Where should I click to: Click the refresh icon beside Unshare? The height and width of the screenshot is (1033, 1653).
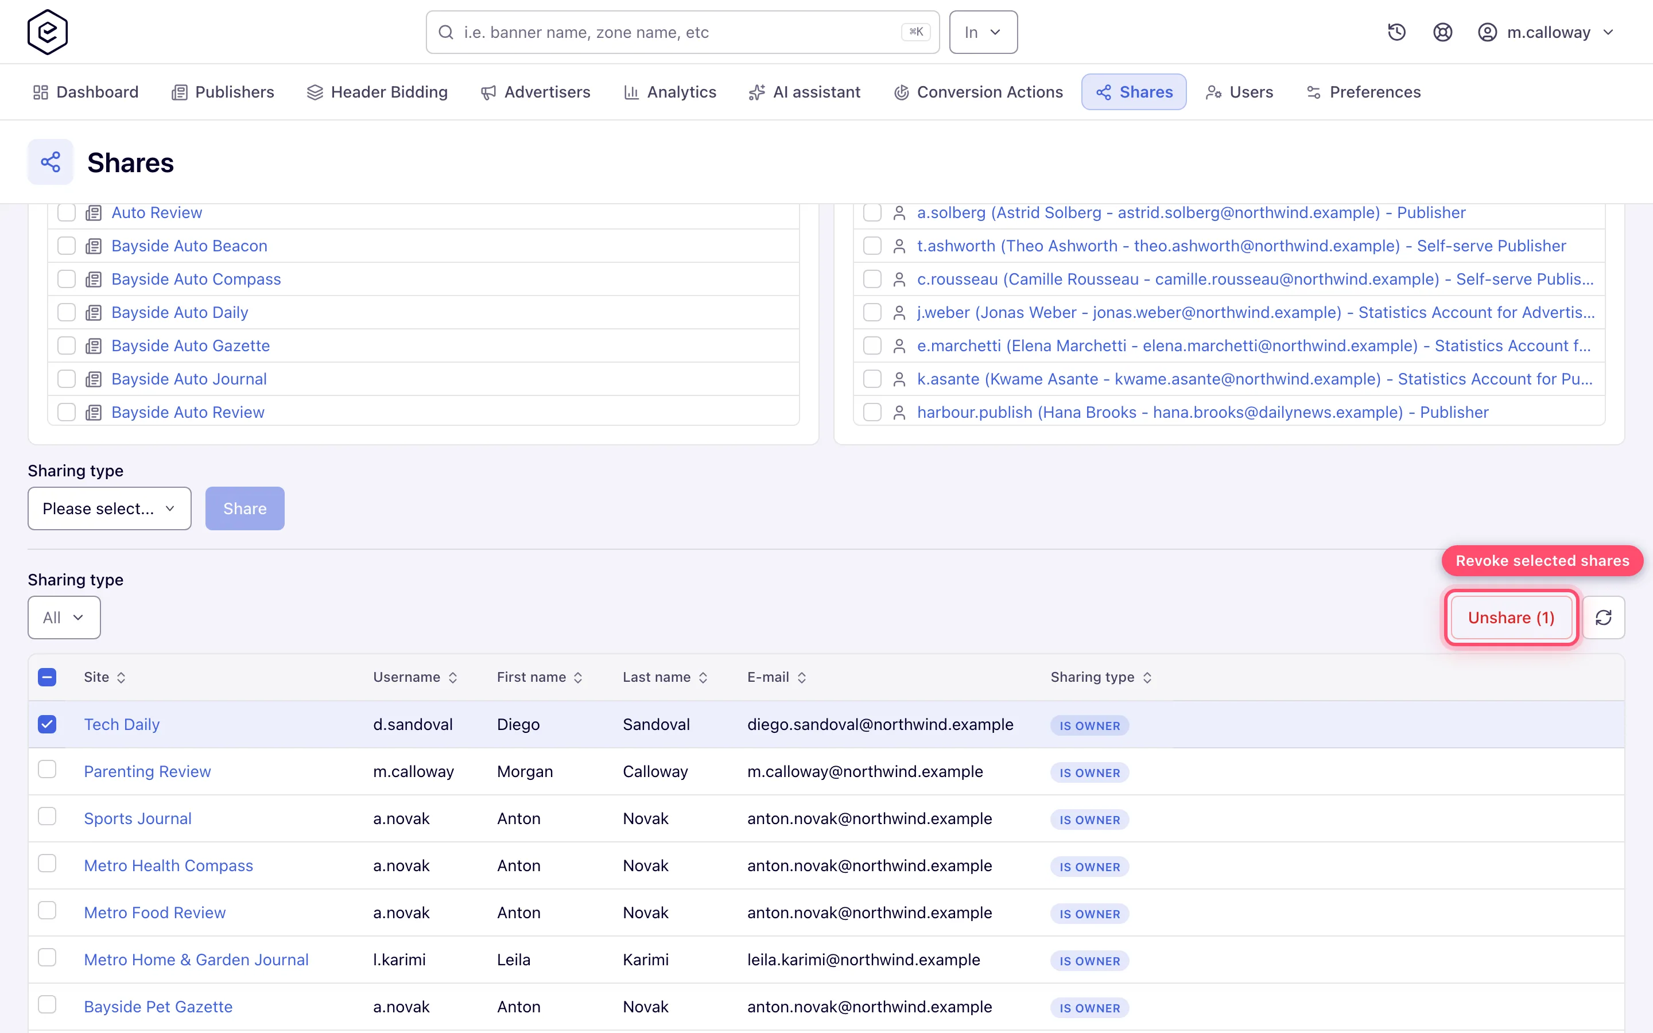click(1603, 618)
